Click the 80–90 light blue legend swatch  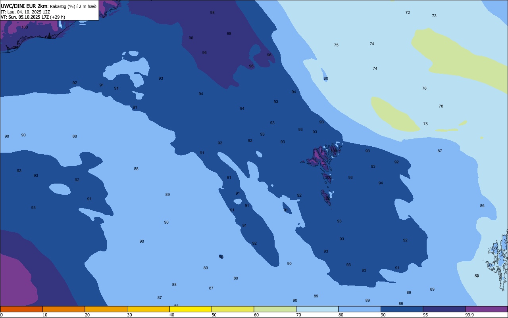[360, 309]
